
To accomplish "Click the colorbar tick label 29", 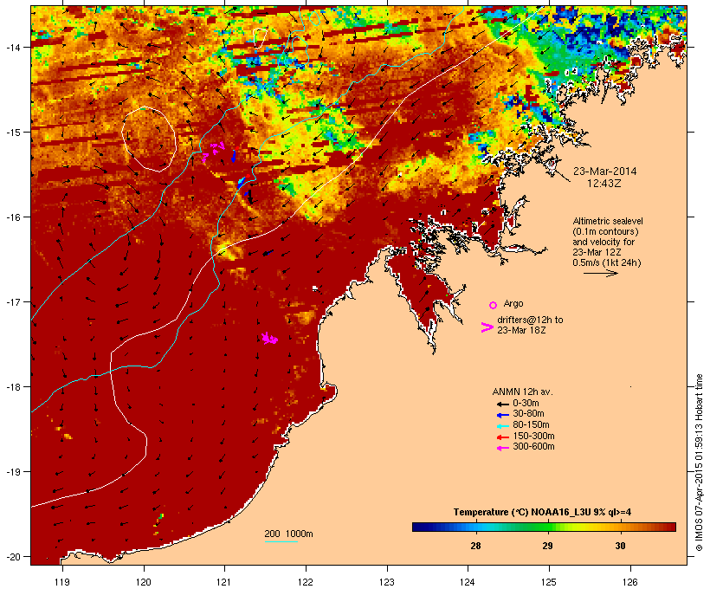I will [548, 546].
